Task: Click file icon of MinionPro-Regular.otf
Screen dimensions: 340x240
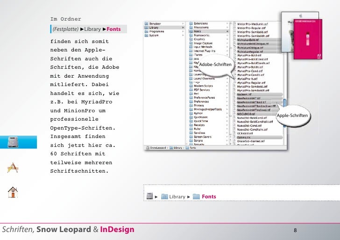Action: coord(234,28)
